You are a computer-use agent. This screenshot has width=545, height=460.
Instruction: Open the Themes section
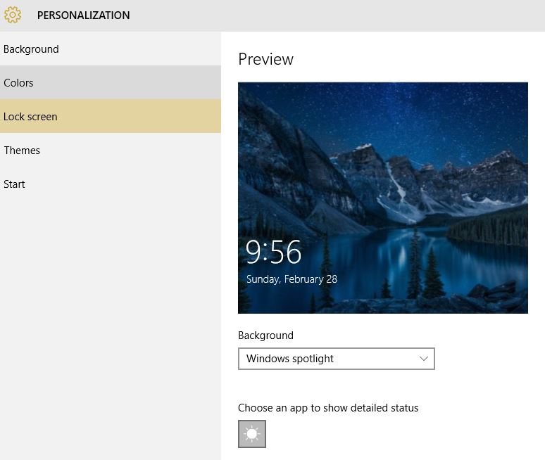pyautogui.click(x=110, y=150)
